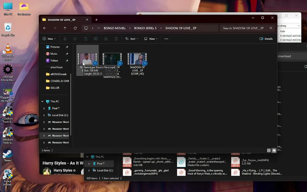Expand Local Disk (C:) in front window
This screenshot has width=307, height=192.
[44, 115]
